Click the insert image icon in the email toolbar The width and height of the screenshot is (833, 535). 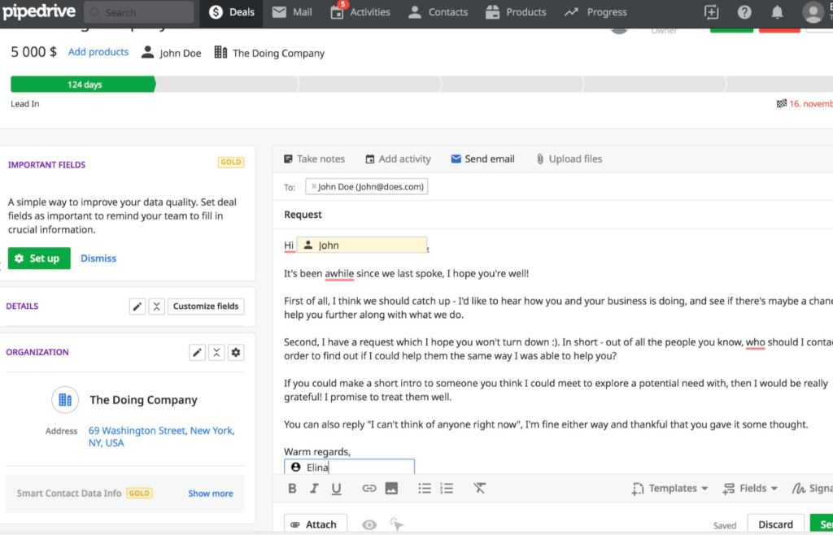coord(391,488)
